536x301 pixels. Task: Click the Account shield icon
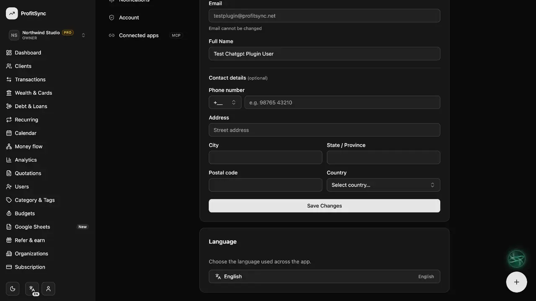(x=111, y=18)
